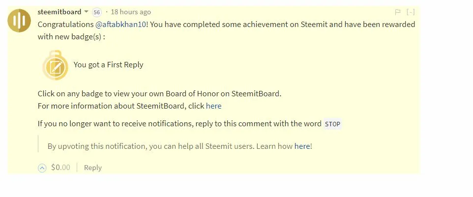The image size is (473, 197).
Task: Upvote the steemitboard notification comment
Action: coord(42,168)
